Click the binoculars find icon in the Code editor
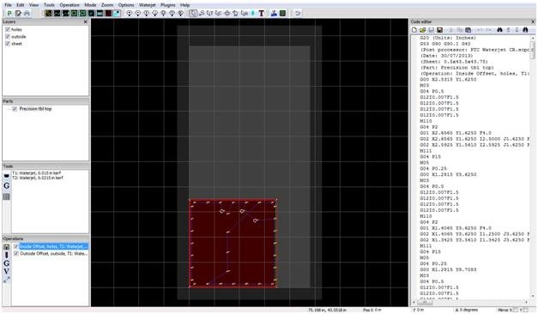 pos(499,30)
